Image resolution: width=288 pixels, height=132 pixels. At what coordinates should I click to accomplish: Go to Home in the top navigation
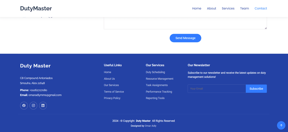point(197,8)
